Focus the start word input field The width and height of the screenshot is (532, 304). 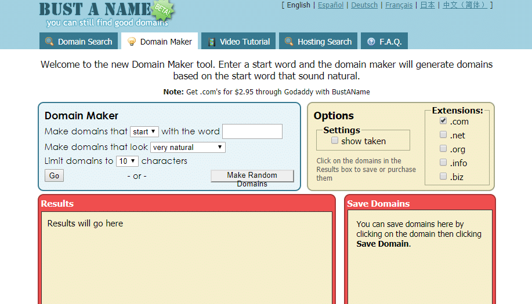(x=252, y=131)
